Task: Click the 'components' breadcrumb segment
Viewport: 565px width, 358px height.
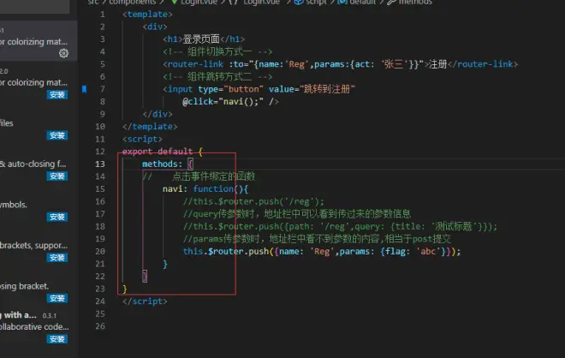Action: pyautogui.click(x=133, y=3)
